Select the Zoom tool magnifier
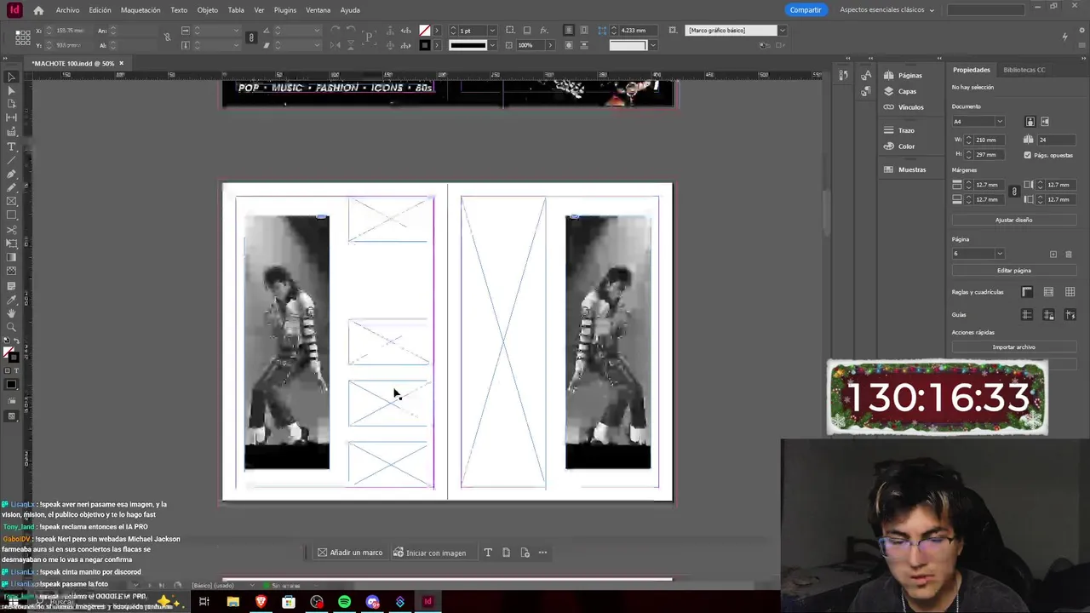 coord(11,327)
